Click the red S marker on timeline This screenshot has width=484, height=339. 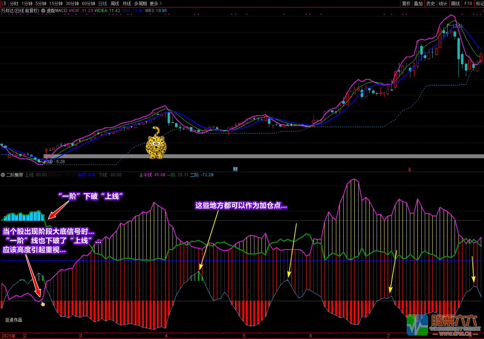click(410, 169)
